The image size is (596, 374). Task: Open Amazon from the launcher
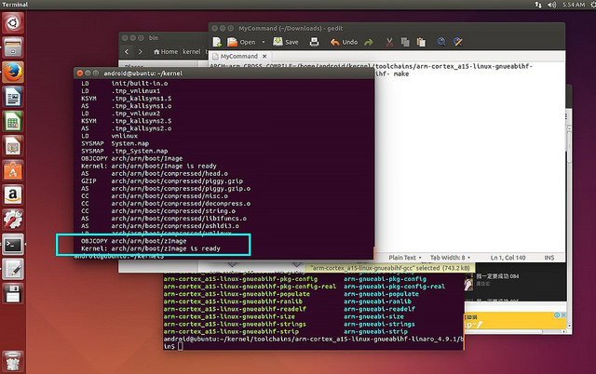click(x=13, y=195)
